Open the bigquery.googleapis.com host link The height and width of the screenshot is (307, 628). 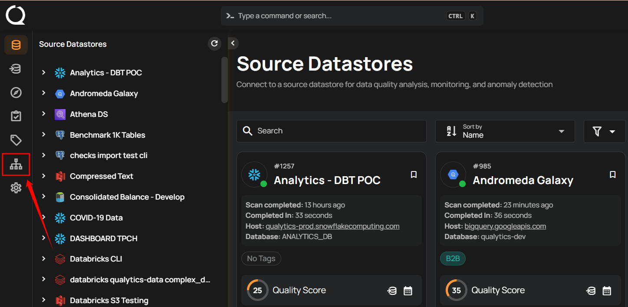coord(505,226)
